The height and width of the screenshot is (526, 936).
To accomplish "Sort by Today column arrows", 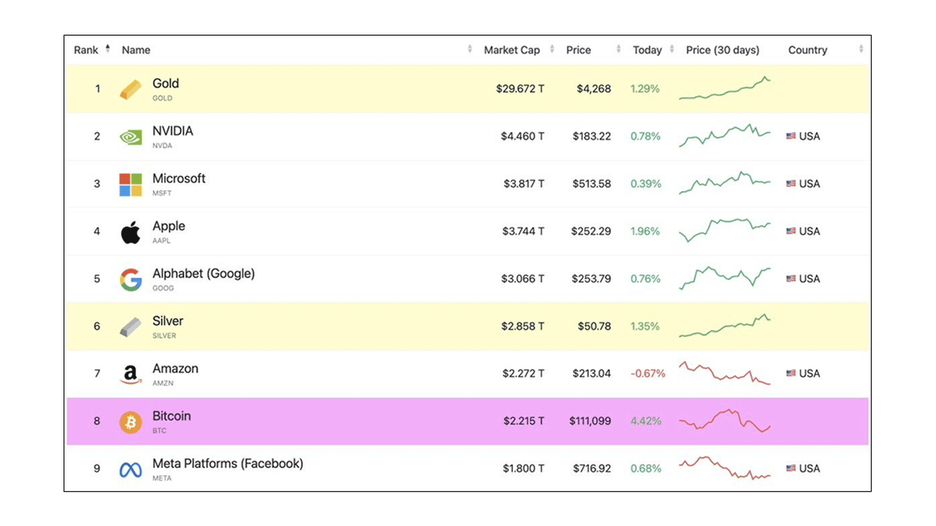I will (x=672, y=50).
